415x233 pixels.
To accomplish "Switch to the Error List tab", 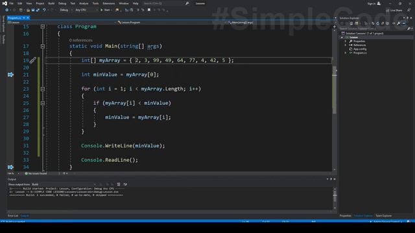I will [13, 216].
